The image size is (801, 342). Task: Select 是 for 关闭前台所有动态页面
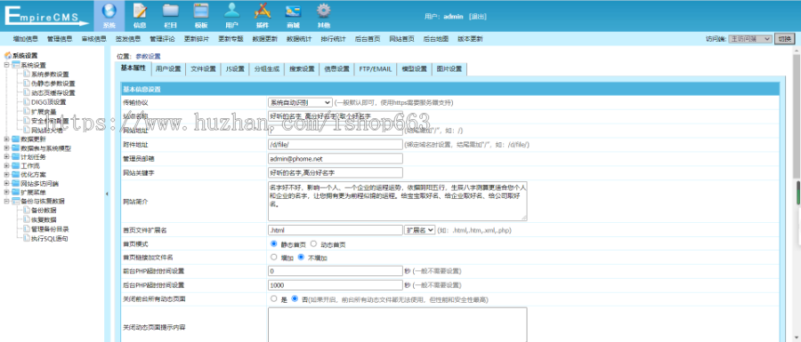274,299
